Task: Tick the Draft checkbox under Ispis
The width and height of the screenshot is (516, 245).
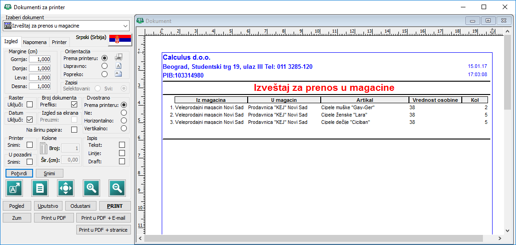Action: tap(122, 161)
